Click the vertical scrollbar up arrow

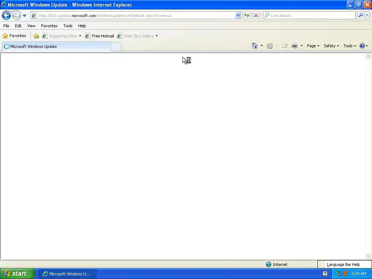tap(368, 56)
